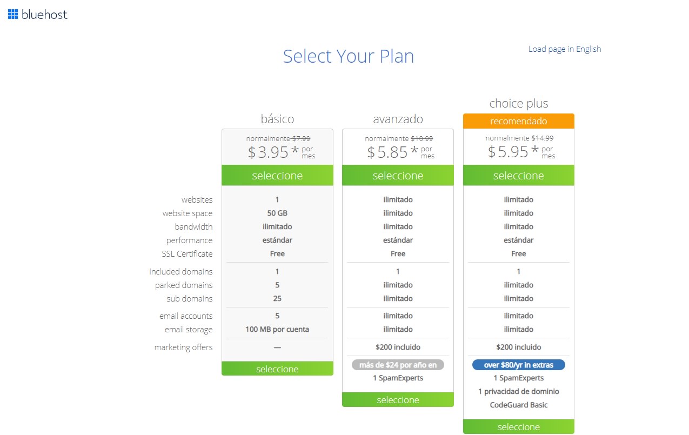This screenshot has height=435, width=689.
Task: Click the blue "over $80/yr in extras" badge
Action: pyautogui.click(x=518, y=365)
